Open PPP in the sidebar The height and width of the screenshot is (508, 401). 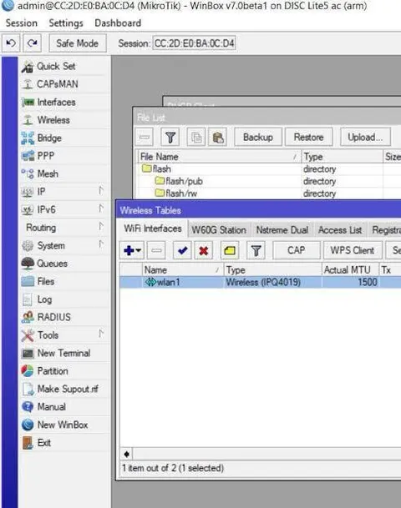64,156
